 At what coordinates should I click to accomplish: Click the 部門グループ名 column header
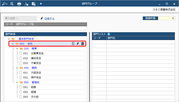click(x=51, y=24)
